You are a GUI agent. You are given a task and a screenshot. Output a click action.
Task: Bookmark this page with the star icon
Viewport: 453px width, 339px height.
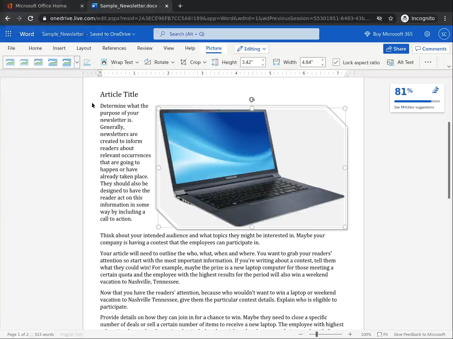point(391,18)
